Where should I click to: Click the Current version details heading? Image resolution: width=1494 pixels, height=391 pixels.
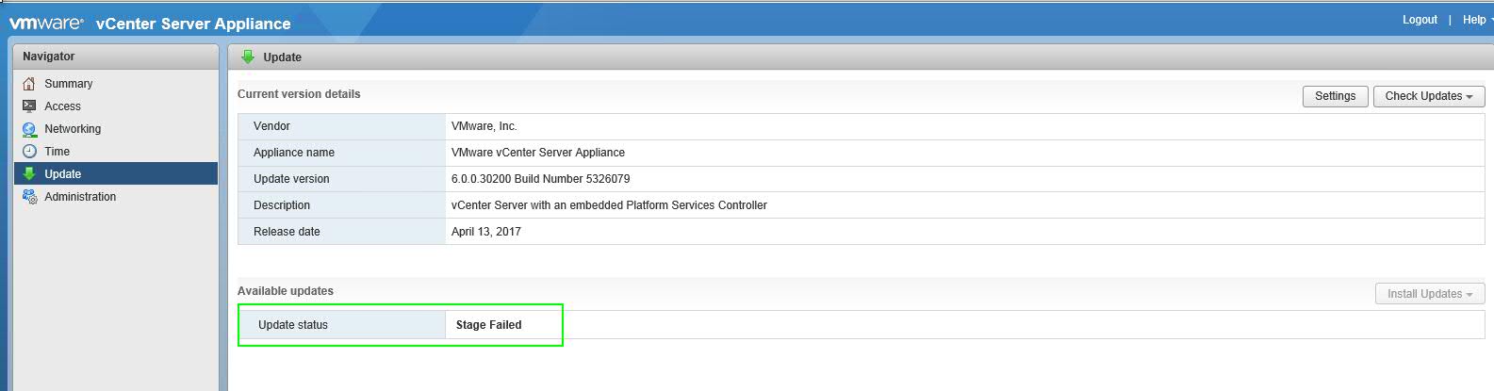[299, 94]
